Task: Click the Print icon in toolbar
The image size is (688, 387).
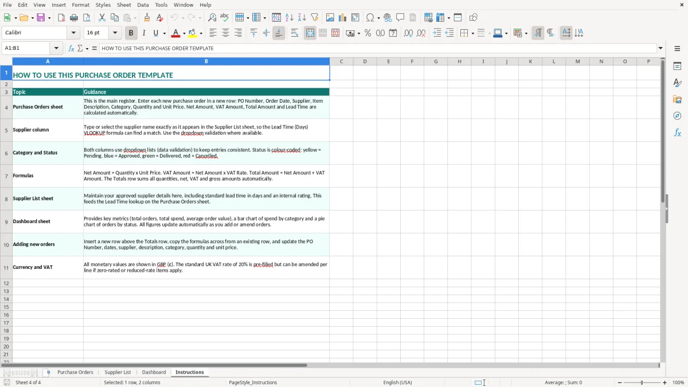Action: pyautogui.click(x=74, y=18)
